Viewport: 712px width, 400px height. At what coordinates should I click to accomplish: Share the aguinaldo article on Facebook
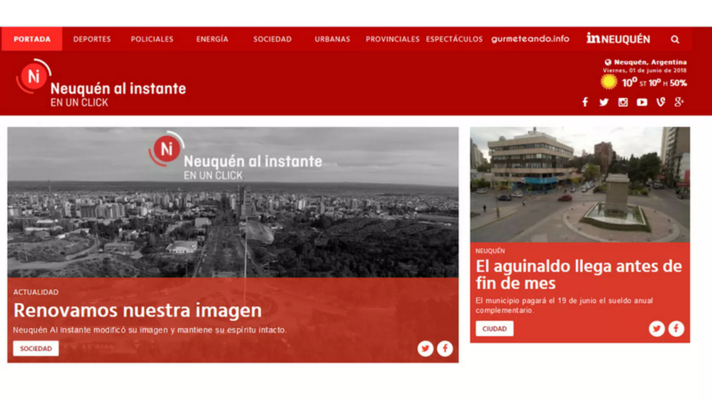click(x=676, y=328)
